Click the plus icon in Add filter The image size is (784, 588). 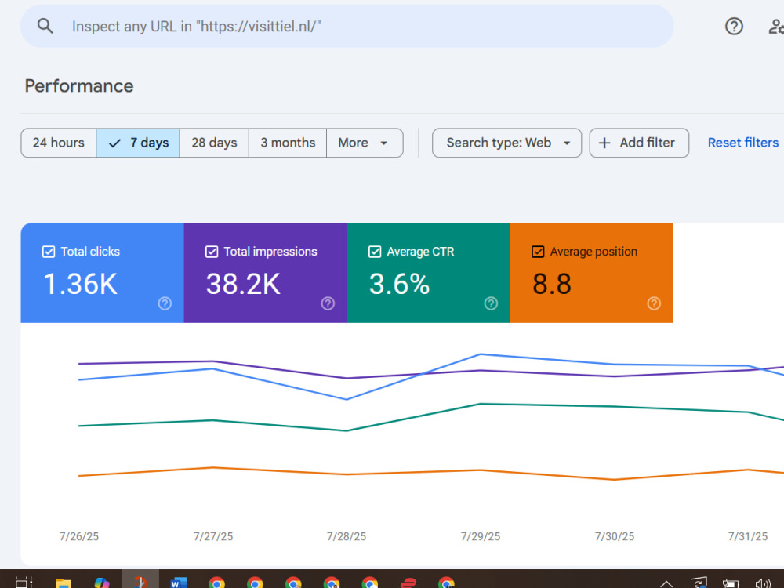pos(604,143)
